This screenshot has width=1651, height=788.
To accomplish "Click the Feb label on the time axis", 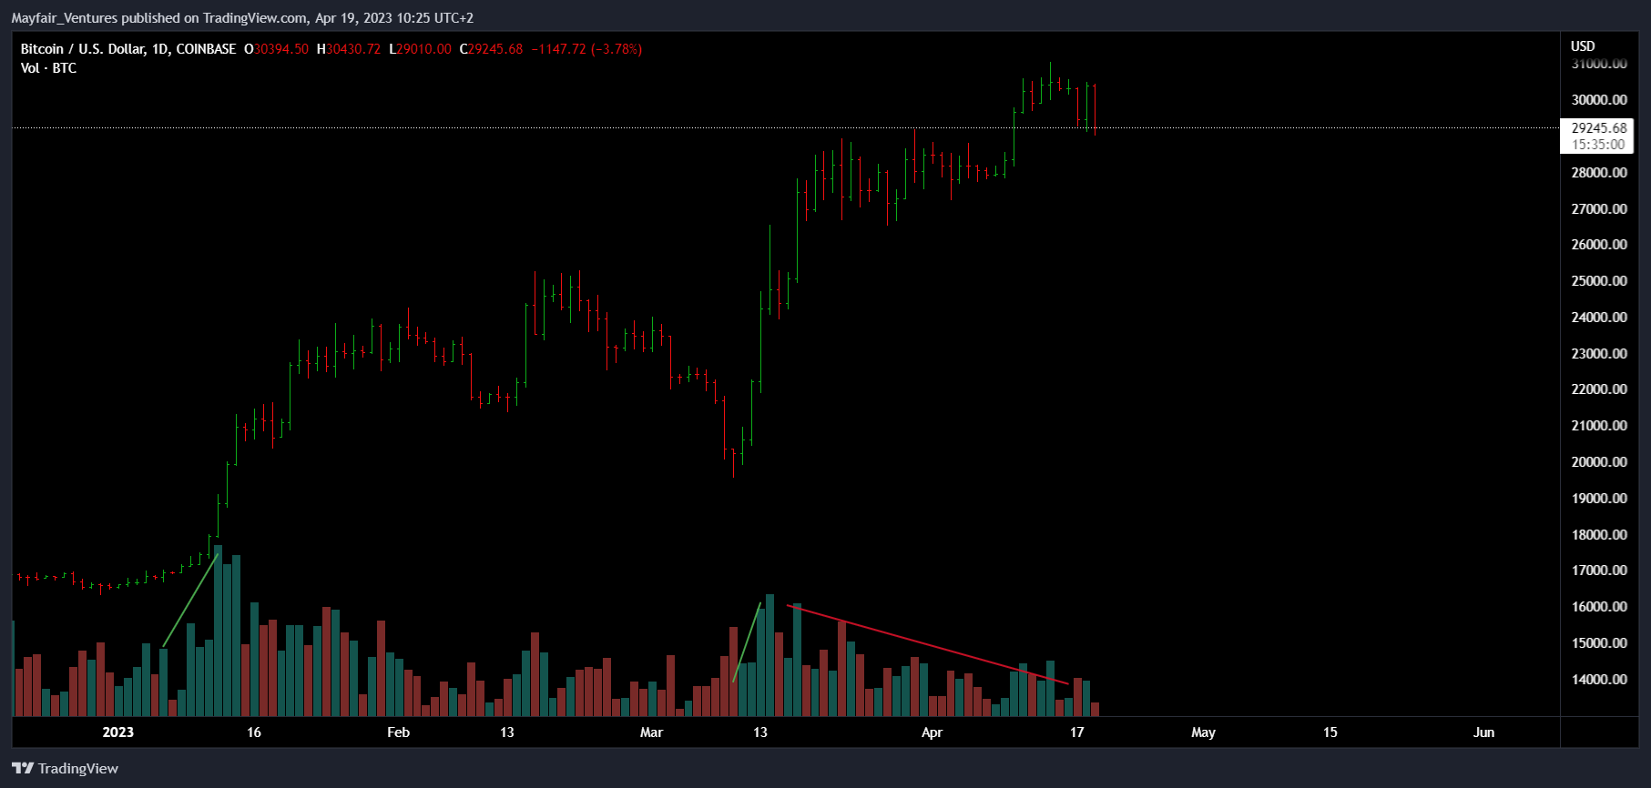I will (398, 732).
